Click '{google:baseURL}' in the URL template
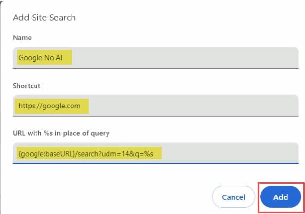This screenshot has width=305, height=214. pos(47,154)
